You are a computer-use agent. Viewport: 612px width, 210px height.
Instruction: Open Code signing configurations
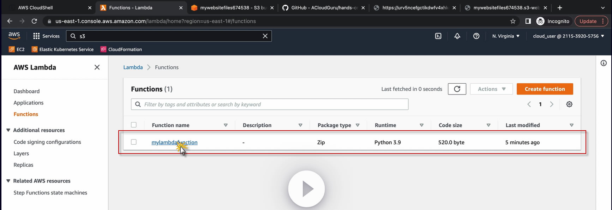pyautogui.click(x=47, y=142)
